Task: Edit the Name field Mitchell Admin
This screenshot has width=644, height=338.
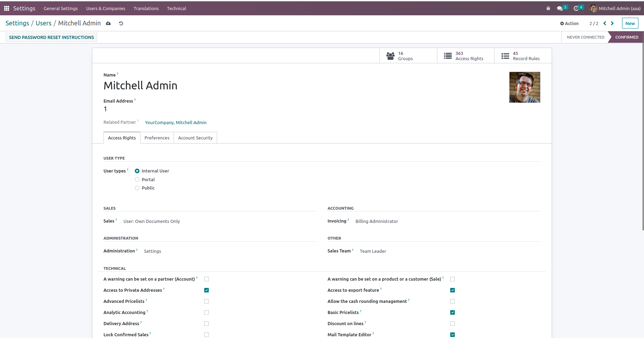Action: pos(140,86)
